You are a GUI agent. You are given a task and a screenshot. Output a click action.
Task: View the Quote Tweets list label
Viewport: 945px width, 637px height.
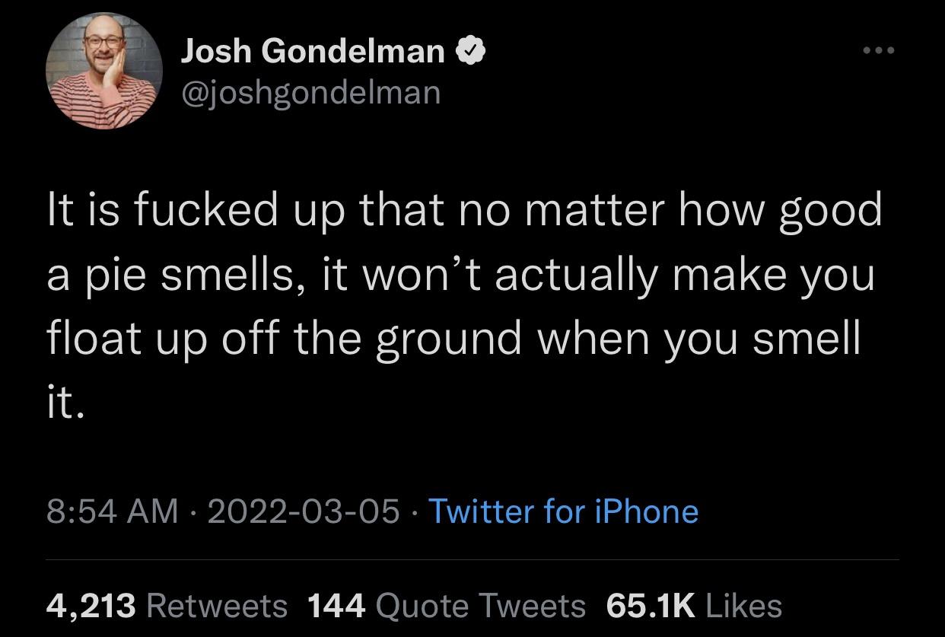click(x=481, y=606)
